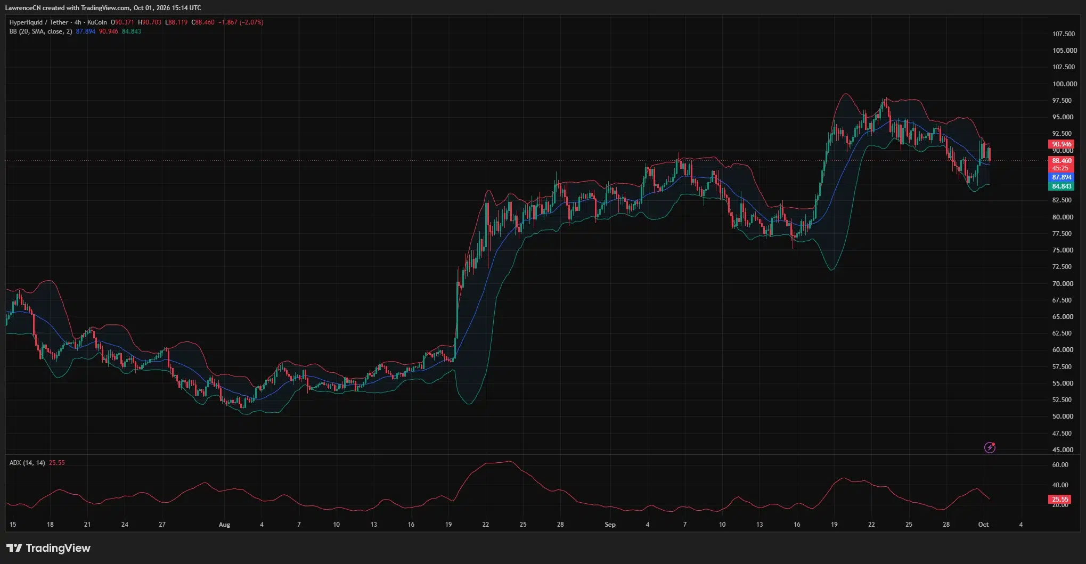The height and width of the screenshot is (564, 1086).
Task: Click the LawrenceCN created with TradingView.com header
Action: click(x=103, y=8)
